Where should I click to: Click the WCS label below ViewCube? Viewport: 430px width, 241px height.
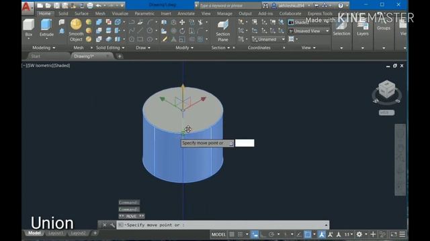tap(387, 112)
